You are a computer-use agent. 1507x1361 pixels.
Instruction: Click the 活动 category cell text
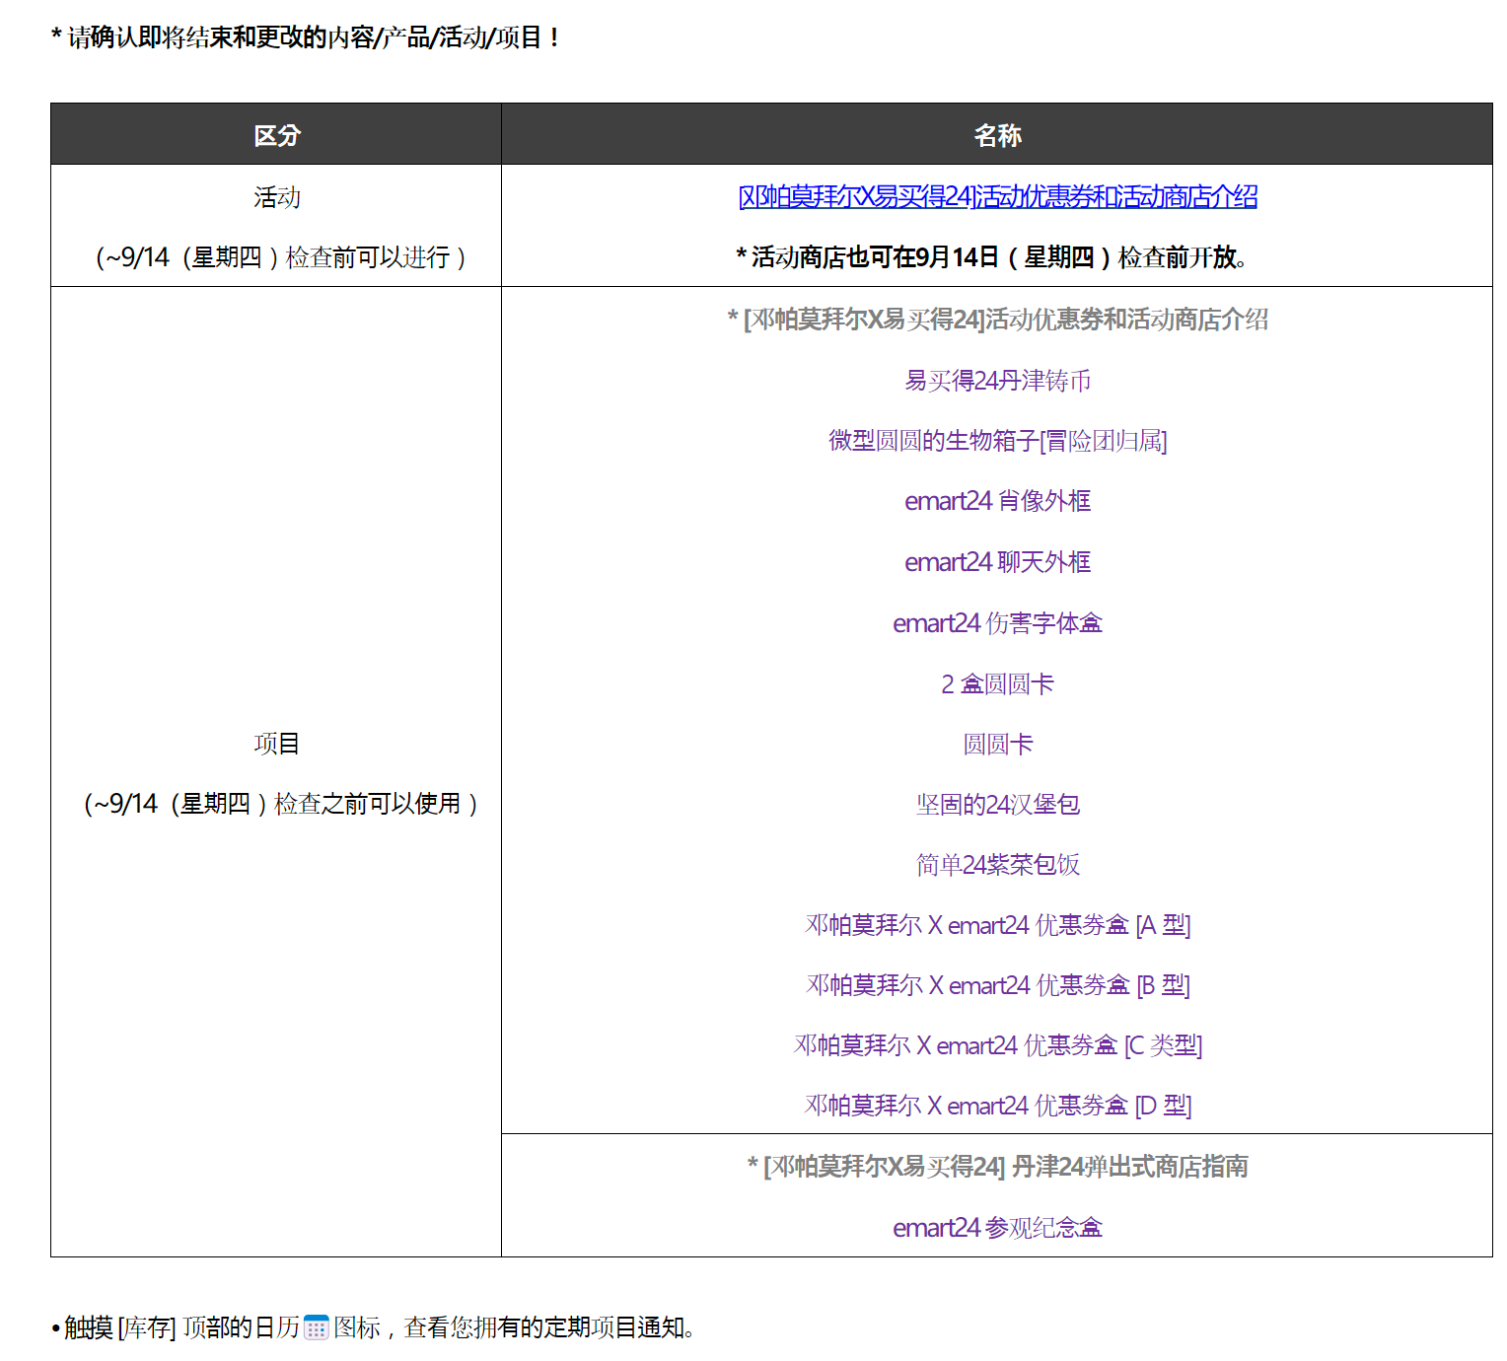(276, 197)
